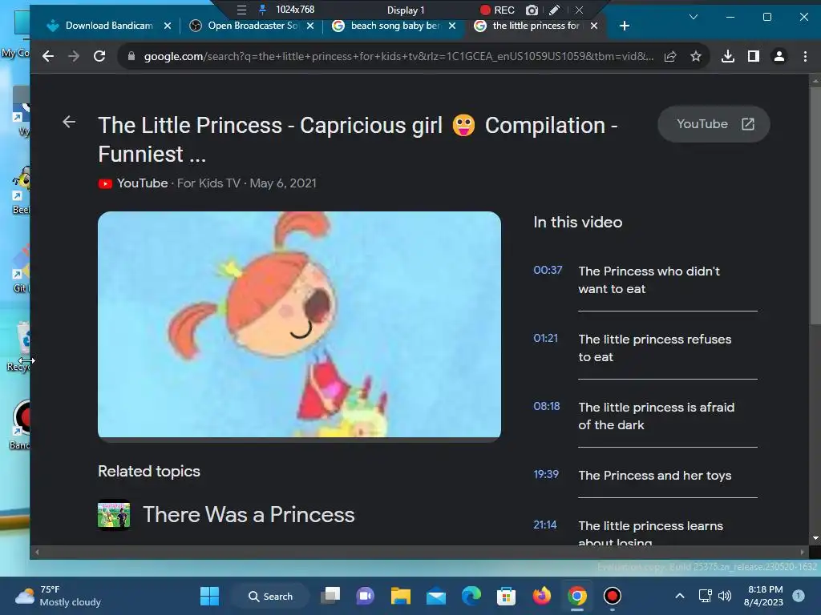The height and width of the screenshot is (615, 821).
Task: Open Bandicam from the taskbar
Action: tap(612, 596)
